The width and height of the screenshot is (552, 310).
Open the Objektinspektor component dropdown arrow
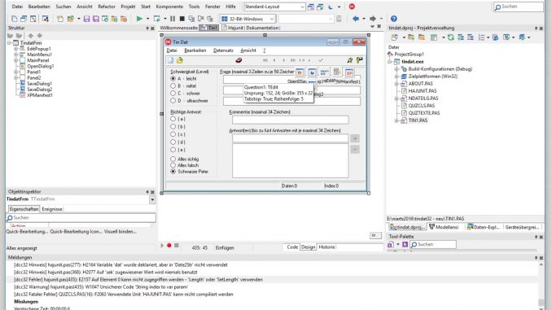click(x=152, y=199)
